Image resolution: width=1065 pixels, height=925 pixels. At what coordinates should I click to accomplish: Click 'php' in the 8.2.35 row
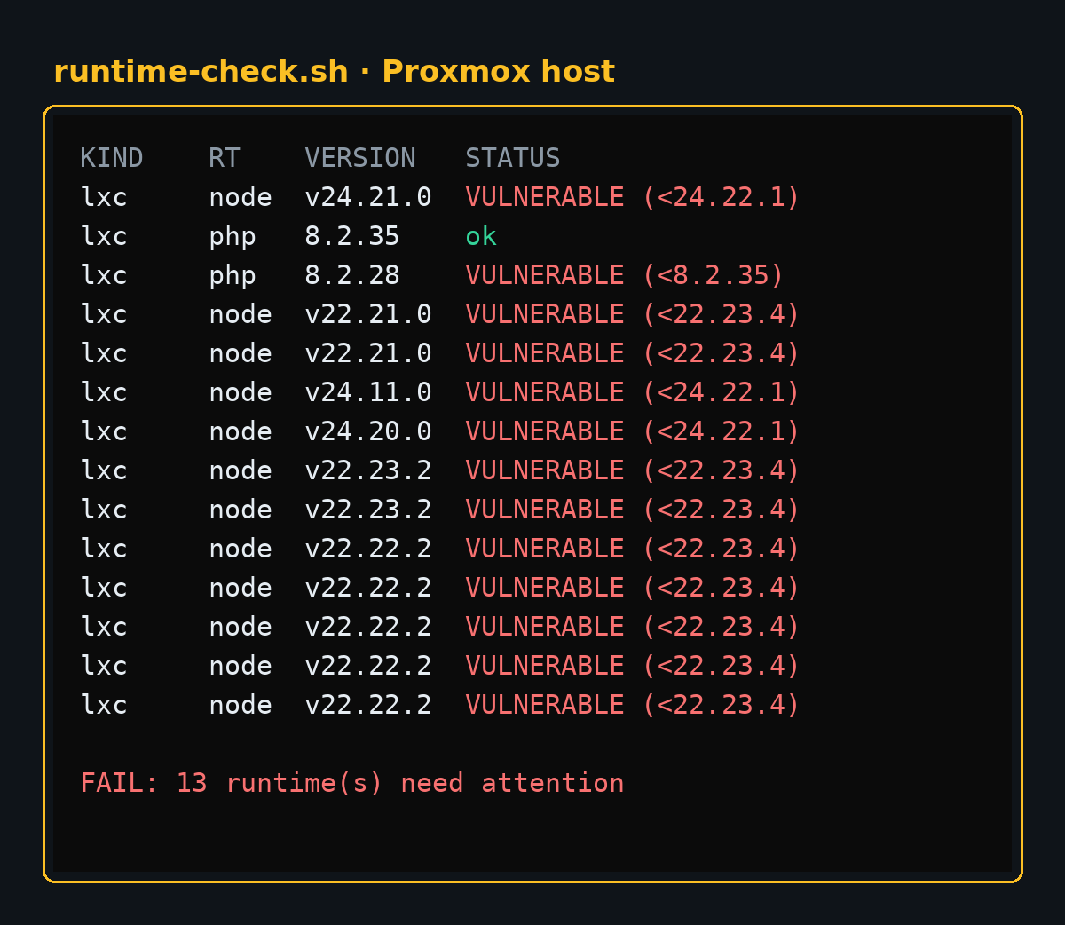(233, 236)
